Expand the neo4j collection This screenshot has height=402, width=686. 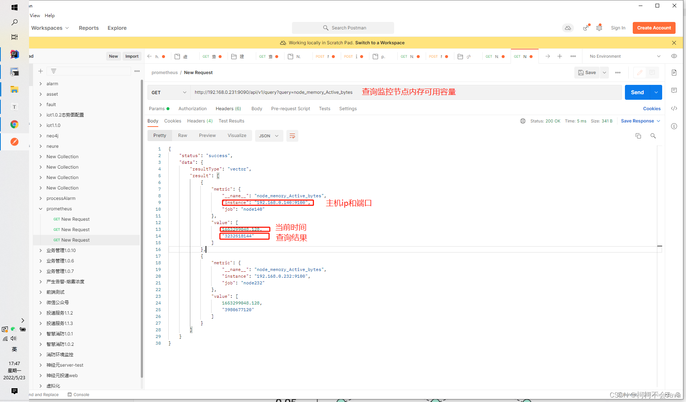41,136
